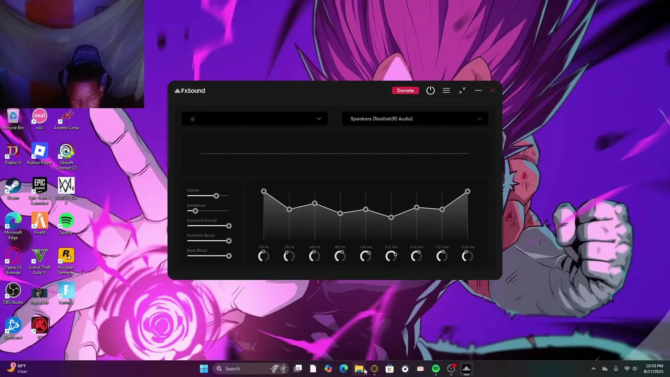Viewport: 670px width, 377px height.
Task: Click the microphone tray icon
Action: pyautogui.click(x=616, y=369)
